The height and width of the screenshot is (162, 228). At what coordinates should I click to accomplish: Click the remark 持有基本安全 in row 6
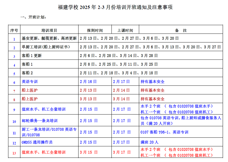[152, 82]
